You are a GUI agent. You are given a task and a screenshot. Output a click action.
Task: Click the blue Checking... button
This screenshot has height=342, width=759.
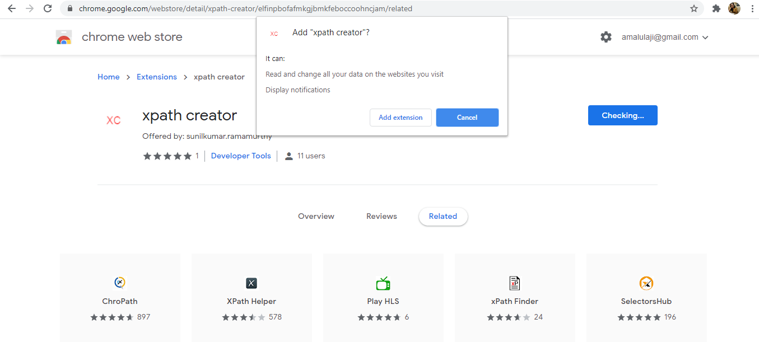tap(623, 115)
